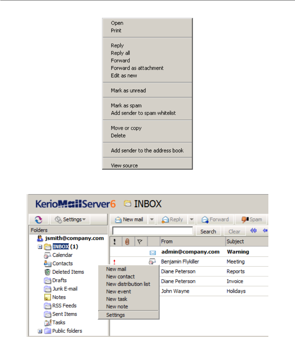The image size is (295, 337).
Task: Sort messages by the Subject column
Action: (x=247, y=242)
